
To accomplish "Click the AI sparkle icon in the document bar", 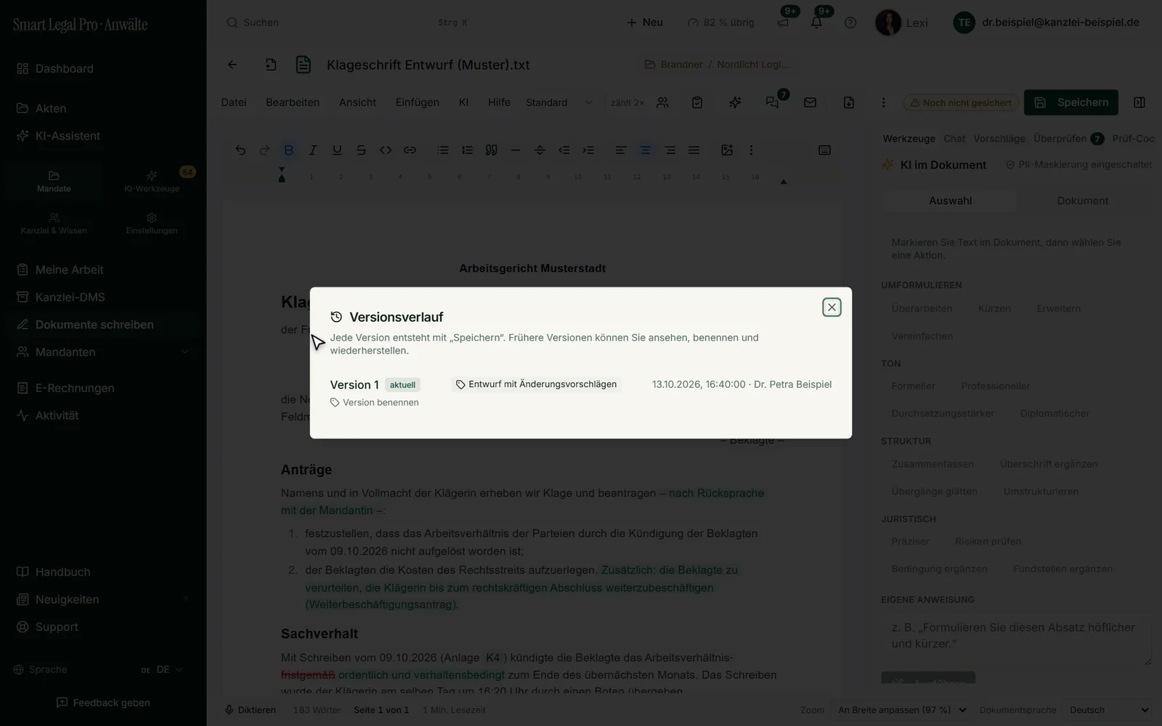I will click(x=735, y=102).
